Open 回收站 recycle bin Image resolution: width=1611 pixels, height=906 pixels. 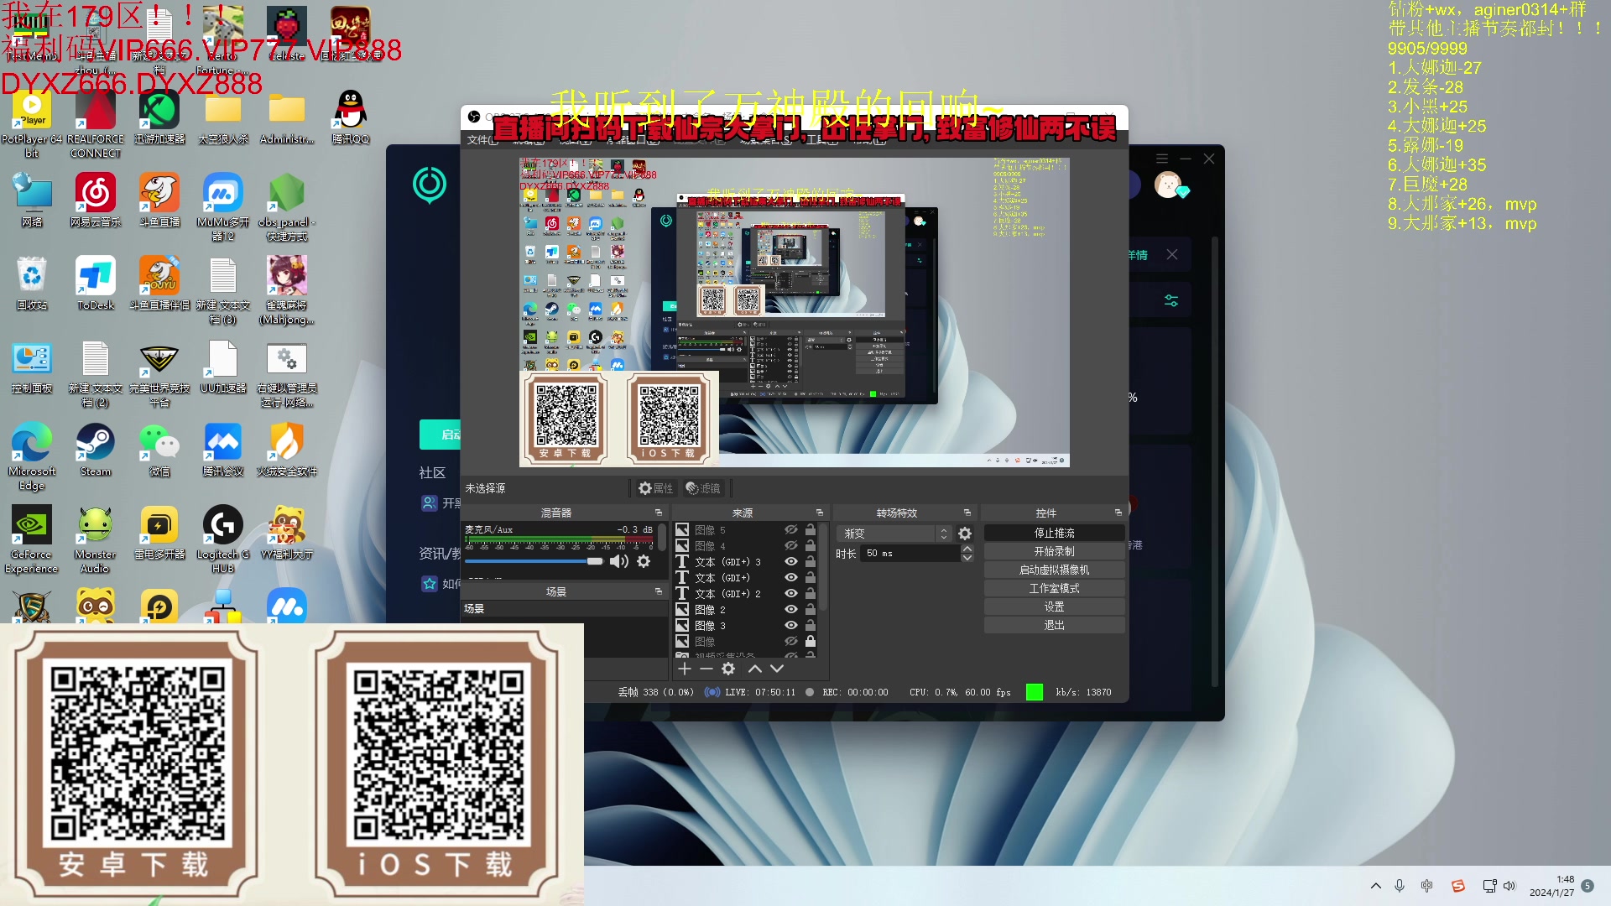(x=32, y=283)
